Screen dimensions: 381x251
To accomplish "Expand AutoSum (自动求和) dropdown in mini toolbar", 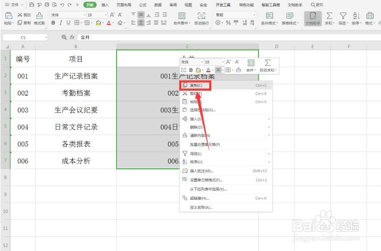I will click(276, 70).
